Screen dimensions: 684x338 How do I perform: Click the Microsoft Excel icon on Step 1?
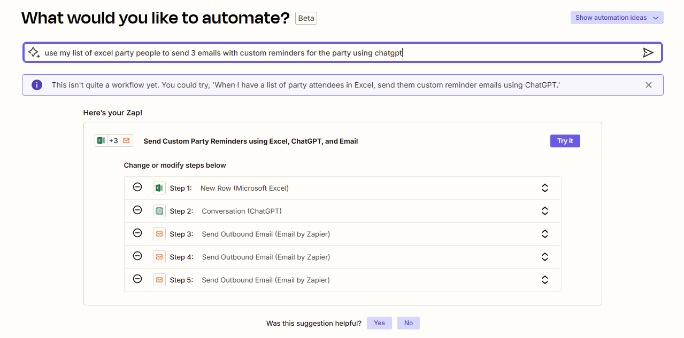tap(159, 188)
